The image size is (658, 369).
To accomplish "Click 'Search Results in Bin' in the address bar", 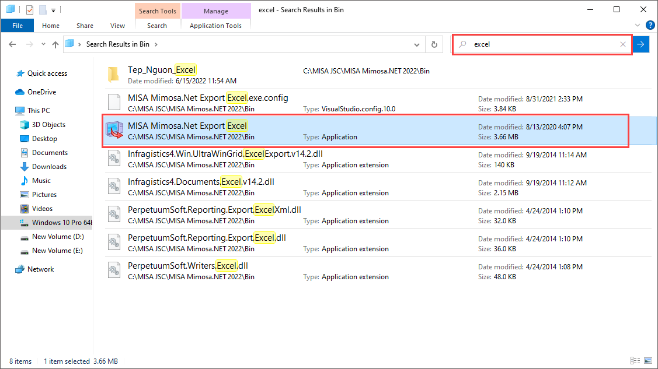I will pos(117,44).
